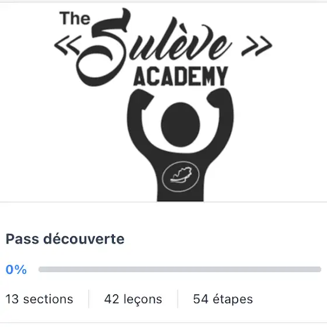Click the large 'S' swirl of Sulève
Viewport: 327px width, 327px height.
pos(101,47)
